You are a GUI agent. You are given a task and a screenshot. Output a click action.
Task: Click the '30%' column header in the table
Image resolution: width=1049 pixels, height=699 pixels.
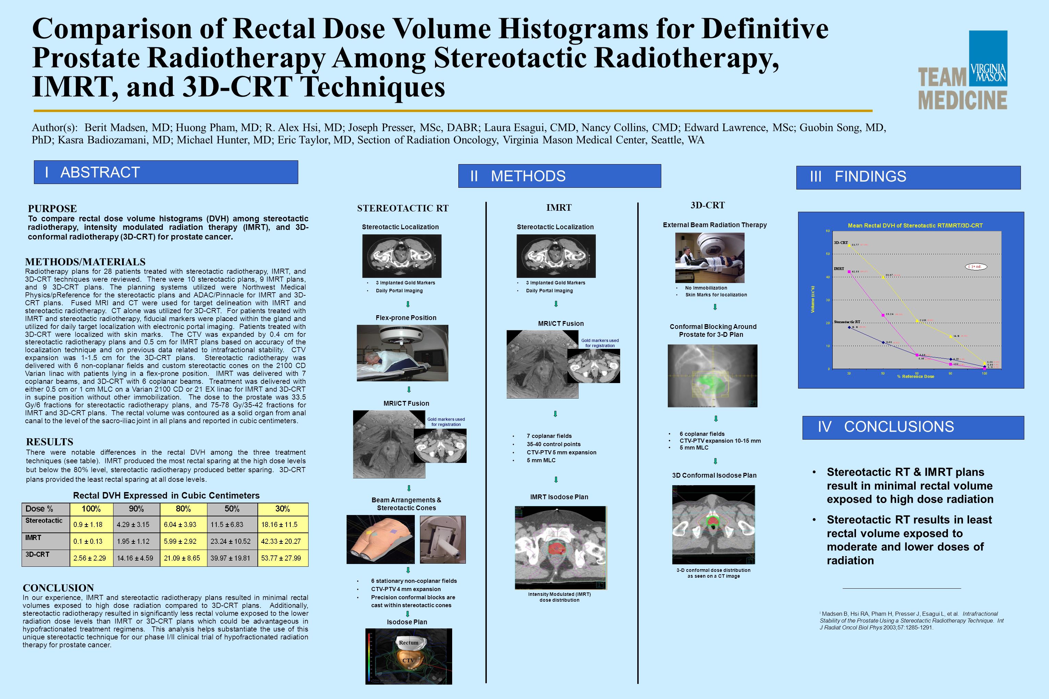tap(283, 509)
